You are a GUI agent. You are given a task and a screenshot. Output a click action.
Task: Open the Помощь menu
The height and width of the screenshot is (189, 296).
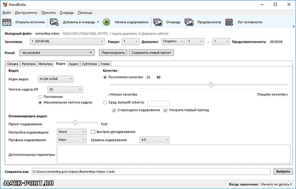(85, 13)
